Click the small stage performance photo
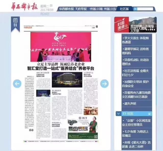 (x=43, y=93)
